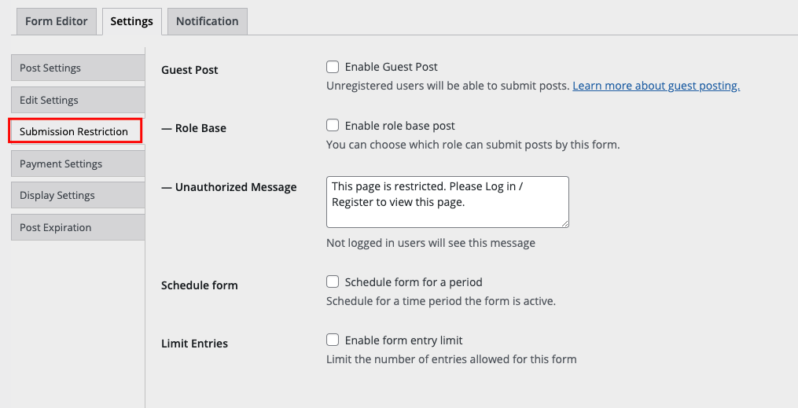Click the Schedule form label

pos(200,285)
